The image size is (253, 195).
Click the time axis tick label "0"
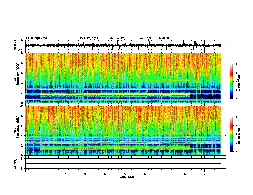[x=25, y=174]
